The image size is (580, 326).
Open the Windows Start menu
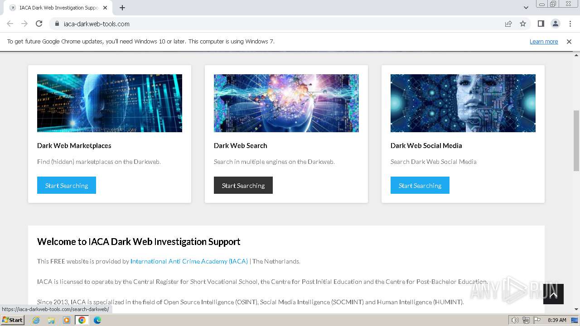point(13,320)
